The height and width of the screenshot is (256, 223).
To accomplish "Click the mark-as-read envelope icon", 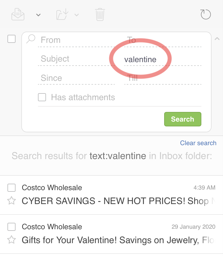I will coord(18,14).
